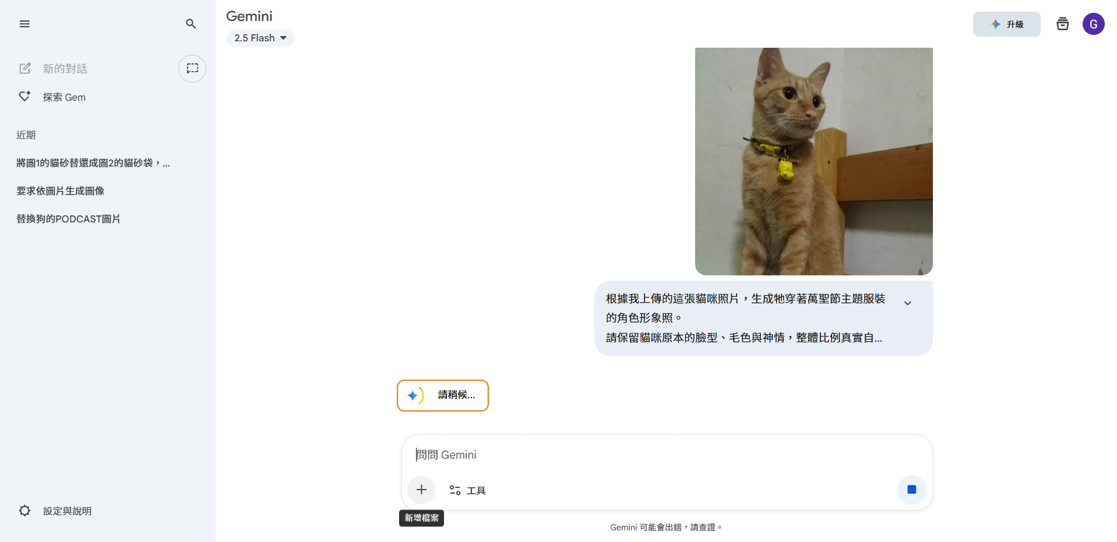Open the 工具 tools menu

[x=467, y=490]
